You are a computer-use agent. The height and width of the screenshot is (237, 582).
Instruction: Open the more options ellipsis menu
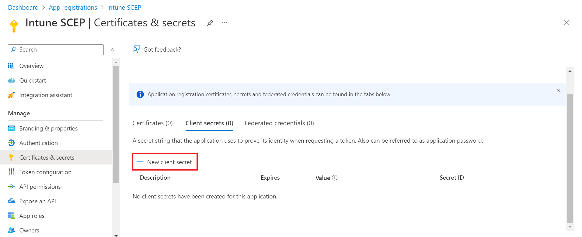225,23
